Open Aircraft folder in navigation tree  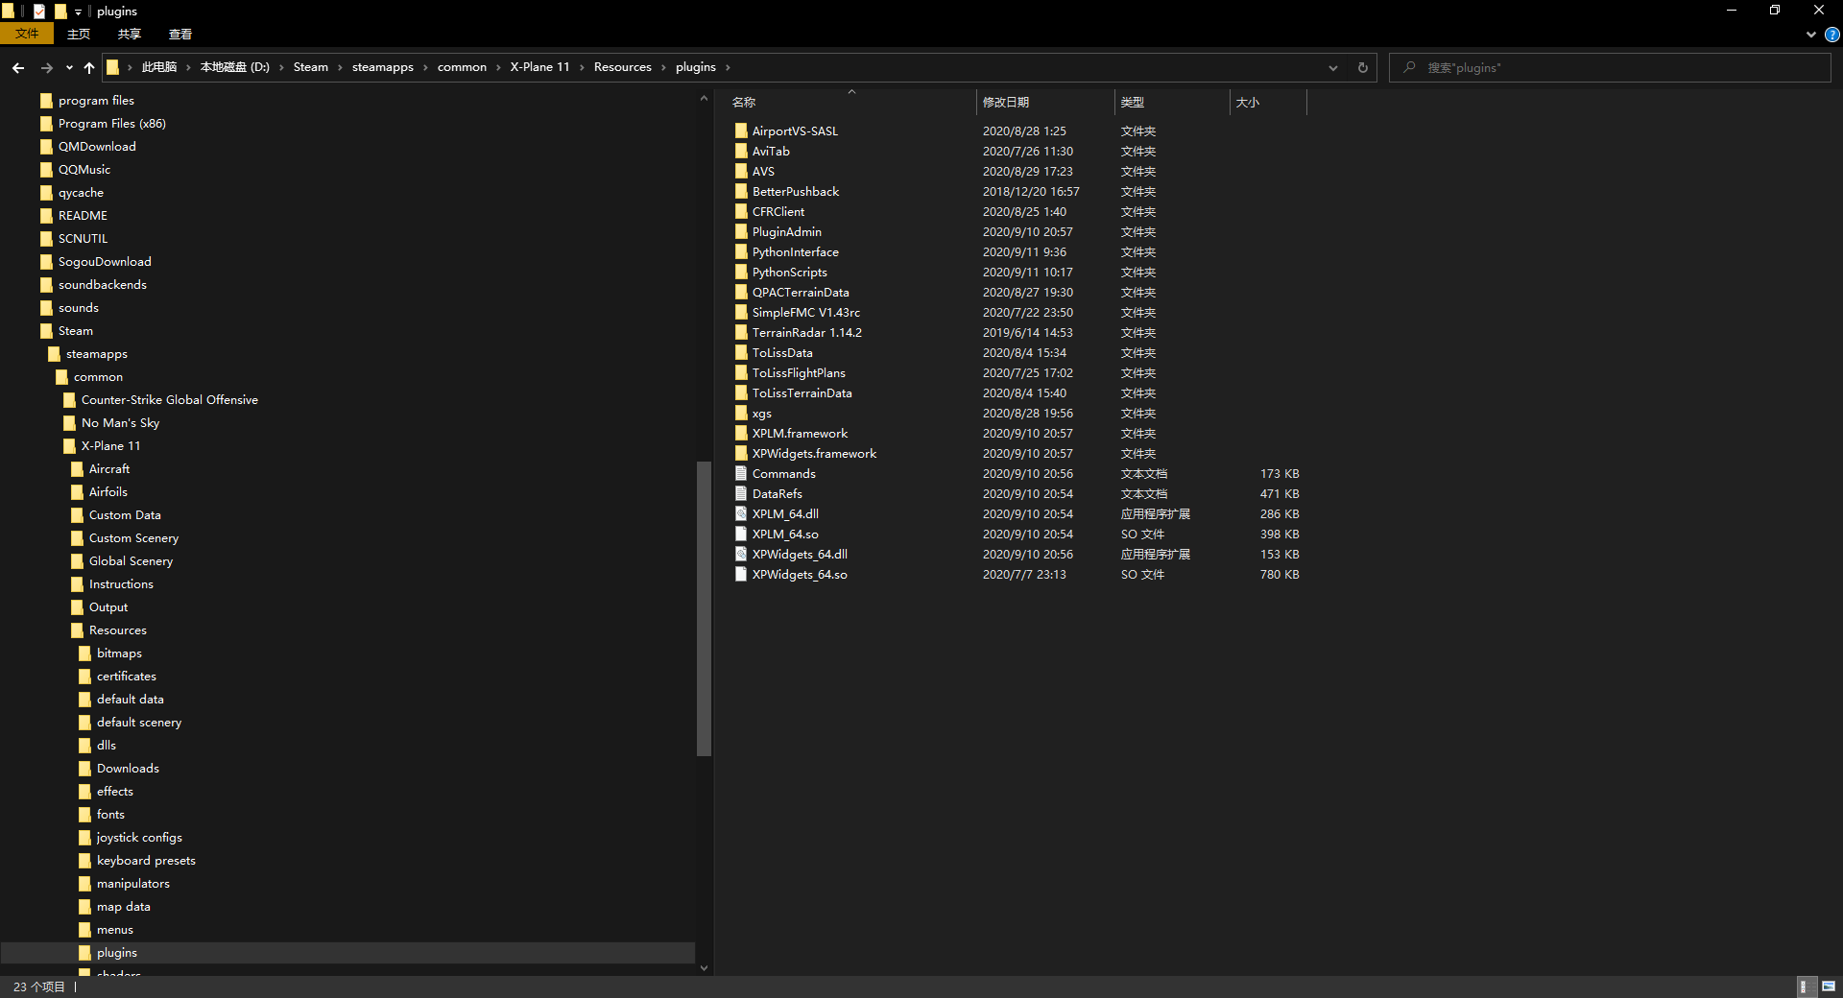tap(109, 468)
